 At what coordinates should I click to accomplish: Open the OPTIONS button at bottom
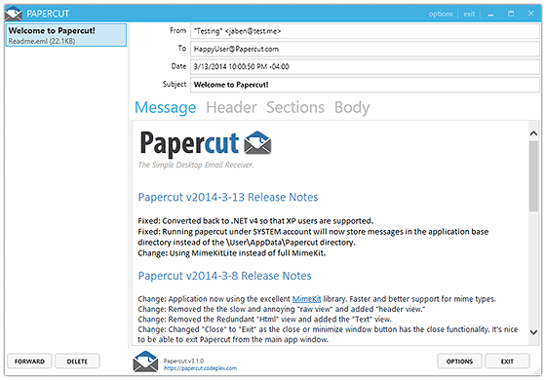click(459, 361)
